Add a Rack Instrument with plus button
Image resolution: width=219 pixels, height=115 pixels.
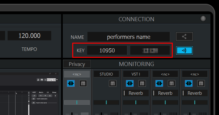34,103
